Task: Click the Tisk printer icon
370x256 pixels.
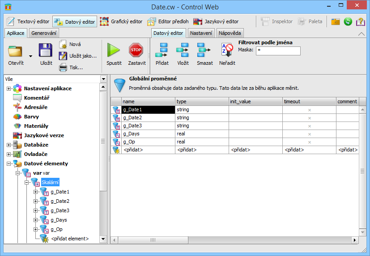Action: [63, 67]
